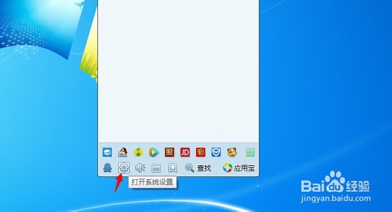Open system settings gear icon
Viewport: 392px width, 212px height.
124,168
